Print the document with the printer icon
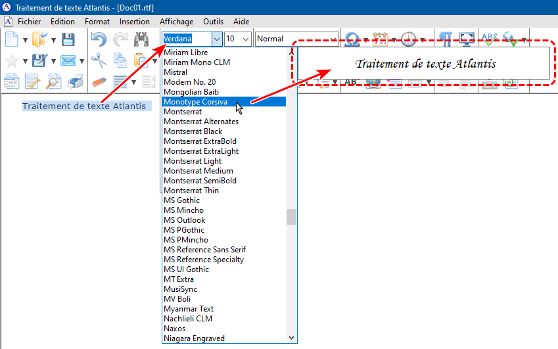Screen dimensions: 558x349 tap(75, 81)
